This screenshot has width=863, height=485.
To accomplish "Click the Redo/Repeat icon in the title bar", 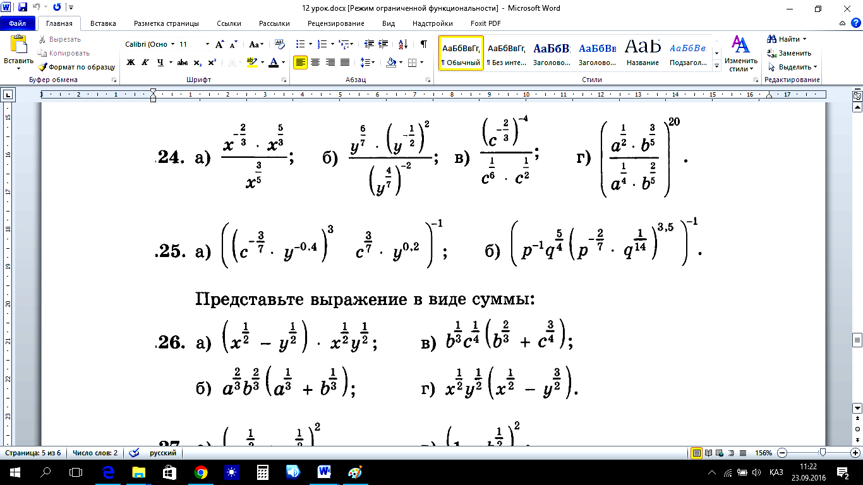I will [x=57, y=8].
